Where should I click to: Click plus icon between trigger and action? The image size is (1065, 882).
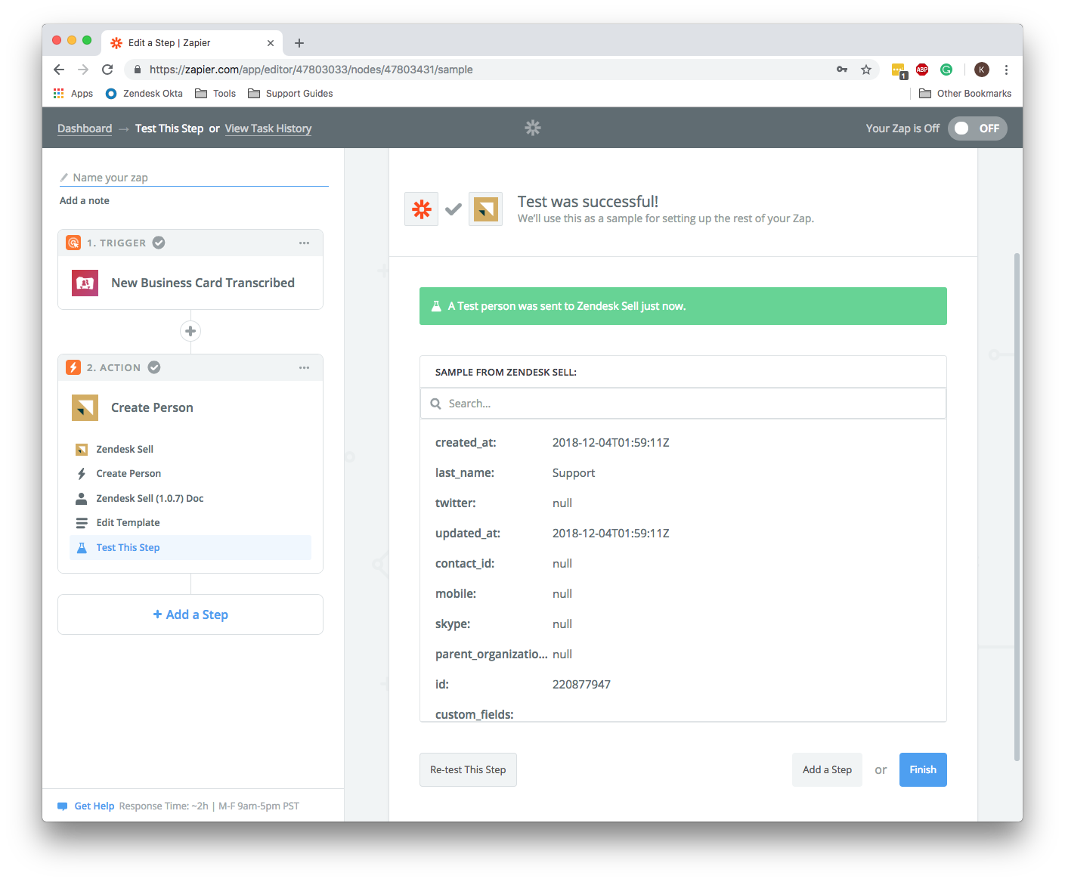(x=190, y=331)
